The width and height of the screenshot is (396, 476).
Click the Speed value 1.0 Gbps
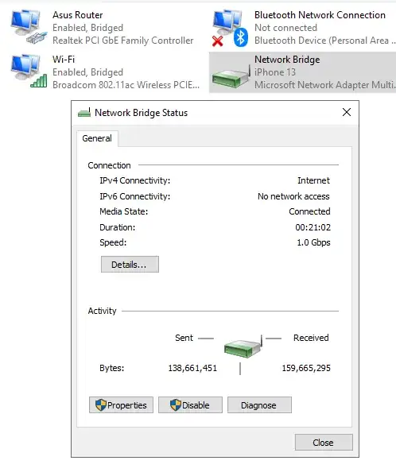pos(313,242)
